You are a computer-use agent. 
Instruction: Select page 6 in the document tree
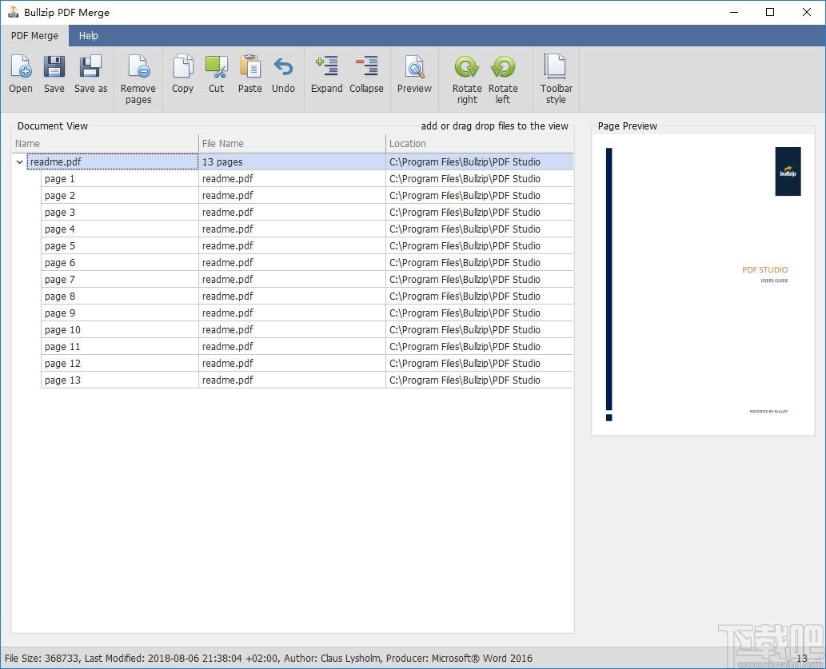(x=59, y=263)
